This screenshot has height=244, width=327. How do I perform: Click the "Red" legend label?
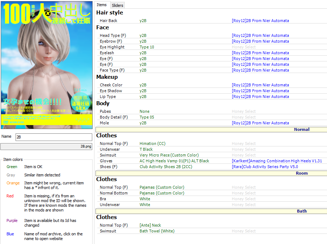coord(10,196)
